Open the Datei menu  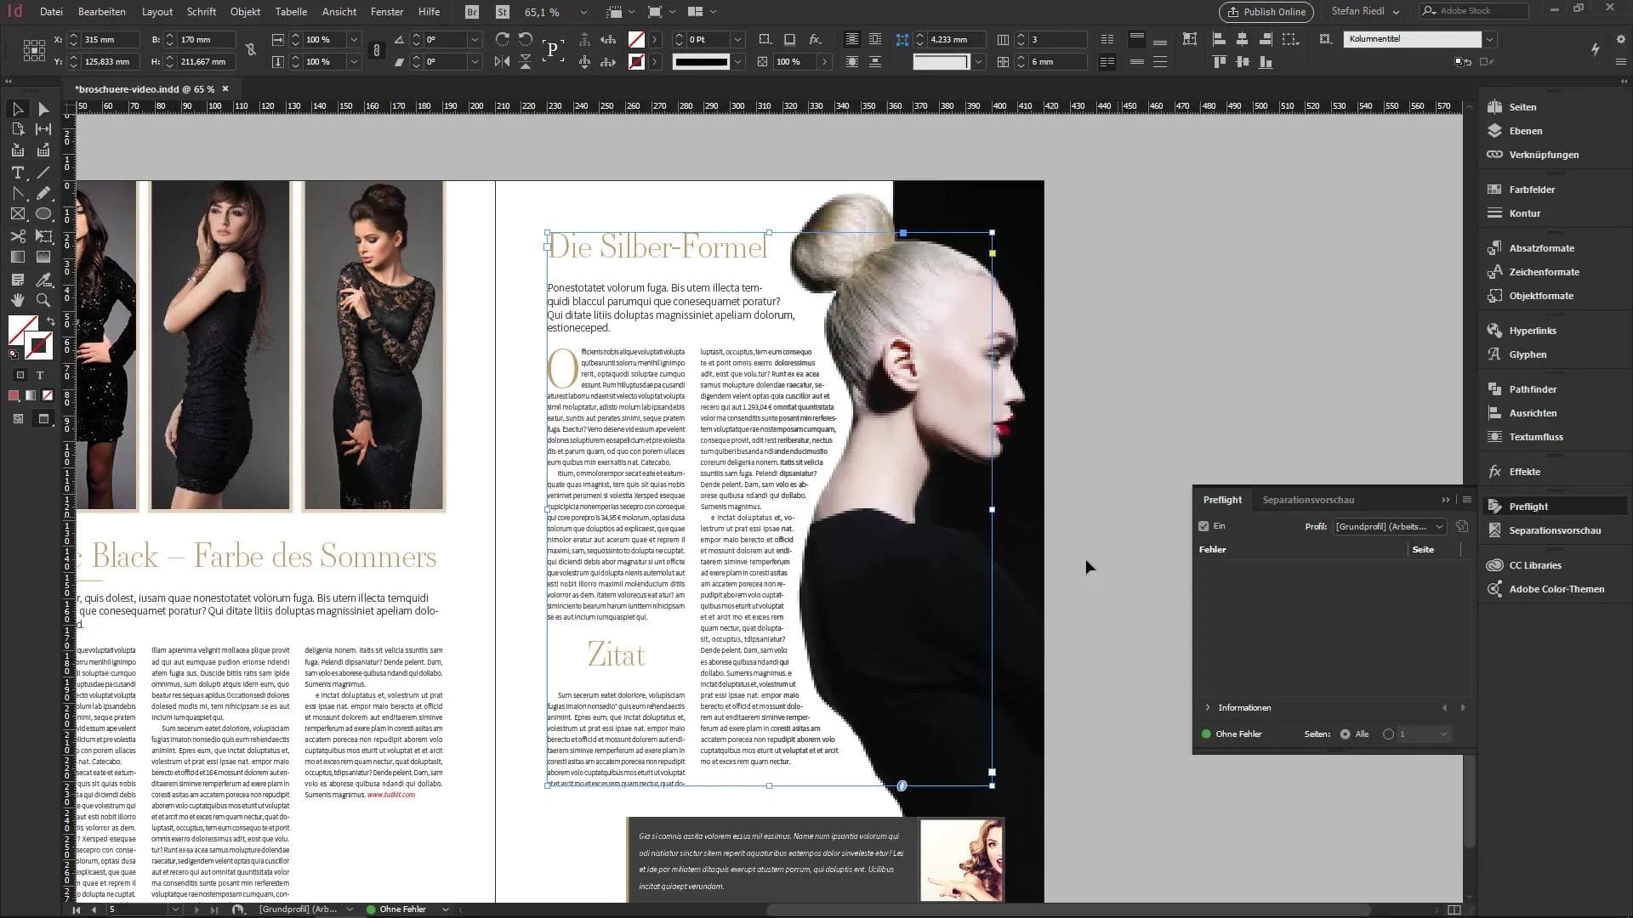click(51, 12)
